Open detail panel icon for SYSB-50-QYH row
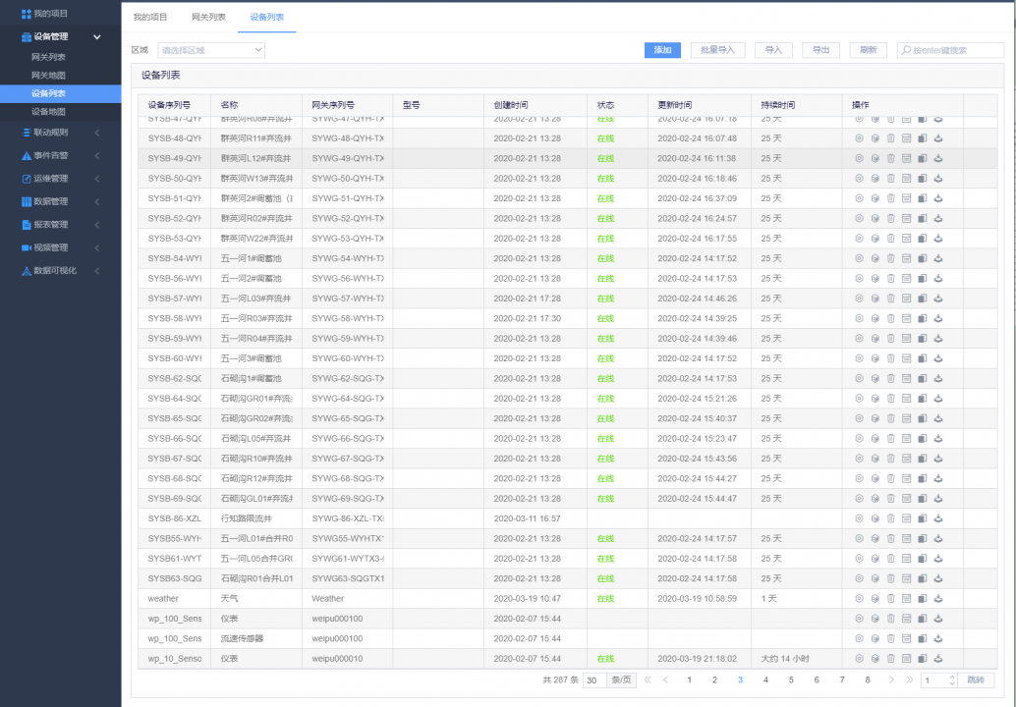This screenshot has width=1016, height=707. click(x=907, y=178)
